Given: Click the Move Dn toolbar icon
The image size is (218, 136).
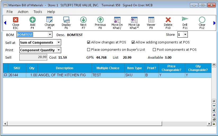Looking at the screenshot, I should (x=117, y=20).
